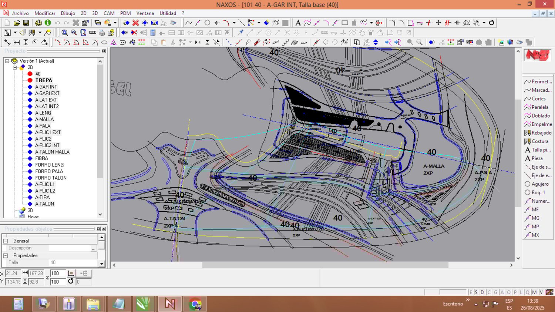Open dropdown arrow beside color palette icon
555x312 pixels.
click(115, 23)
